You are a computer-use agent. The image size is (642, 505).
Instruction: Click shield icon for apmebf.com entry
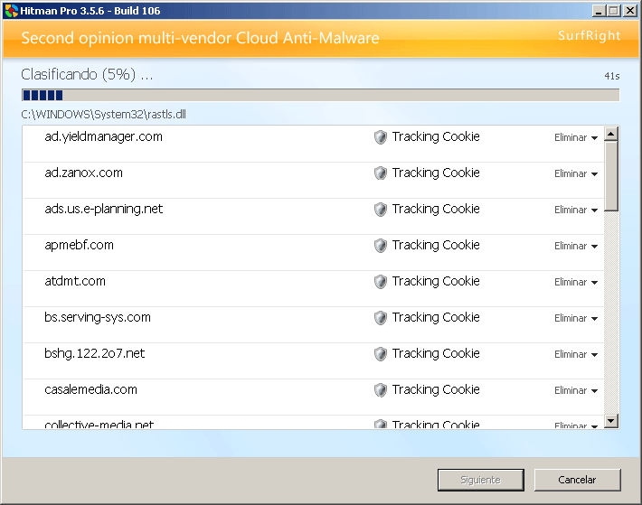[x=381, y=246]
